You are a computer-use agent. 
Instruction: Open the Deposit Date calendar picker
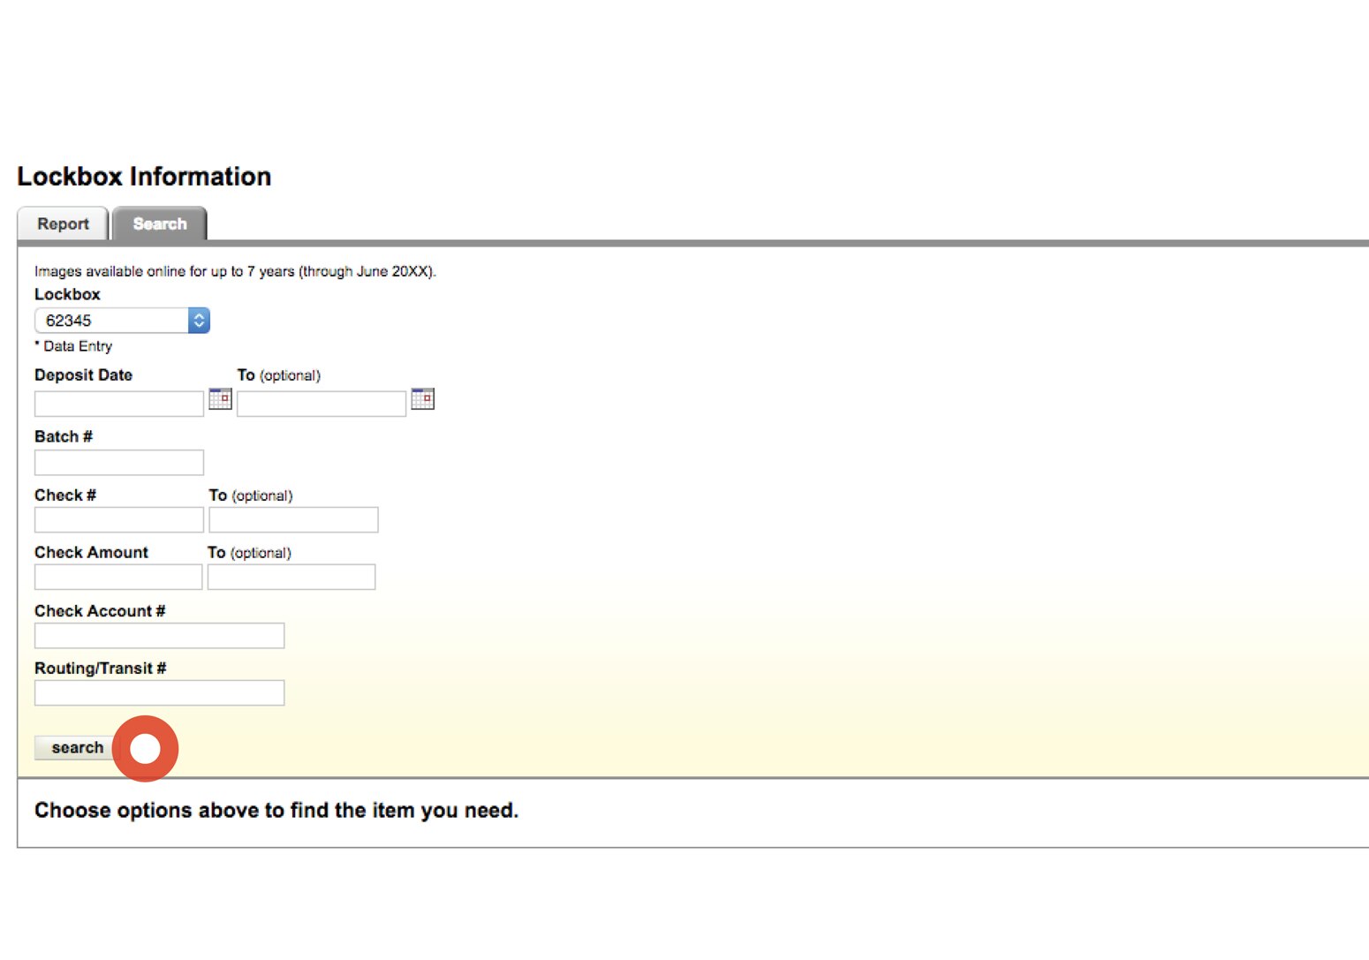pyautogui.click(x=220, y=399)
